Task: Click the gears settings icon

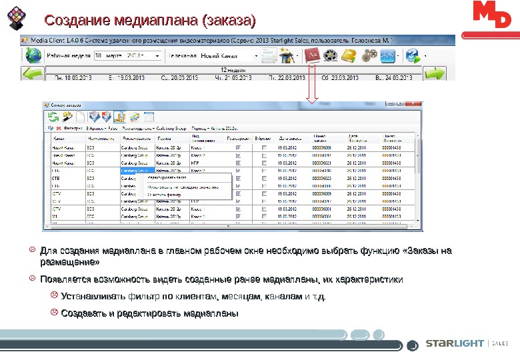Action: tap(369, 55)
